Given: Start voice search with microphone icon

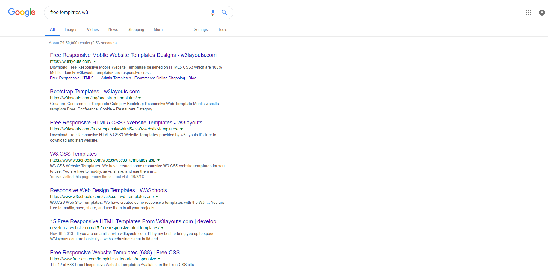Looking at the screenshot, I should (x=213, y=13).
